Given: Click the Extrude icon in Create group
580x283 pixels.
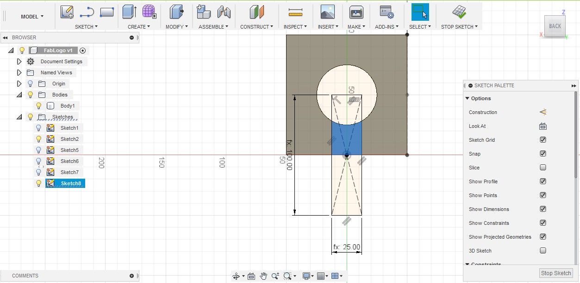Looking at the screenshot, I should (129, 12).
